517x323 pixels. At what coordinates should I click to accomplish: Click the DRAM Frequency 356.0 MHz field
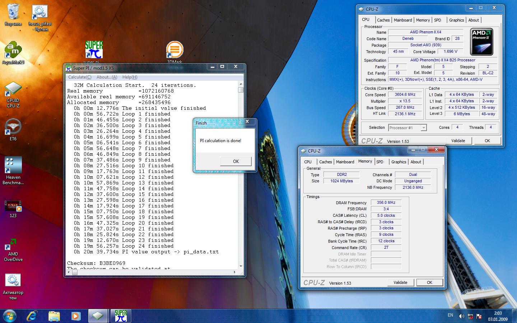pos(386,202)
